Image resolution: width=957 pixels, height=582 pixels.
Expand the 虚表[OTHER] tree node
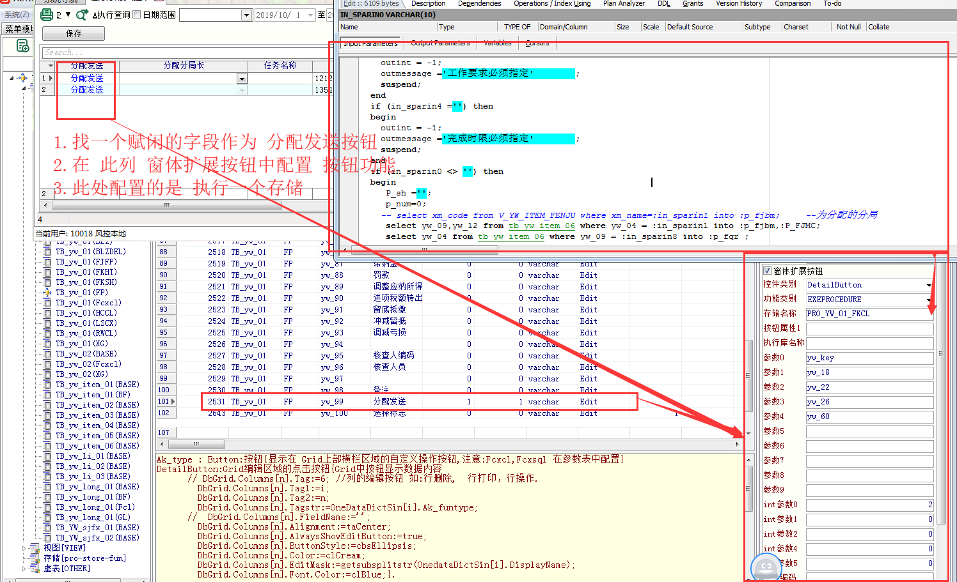coord(24,569)
